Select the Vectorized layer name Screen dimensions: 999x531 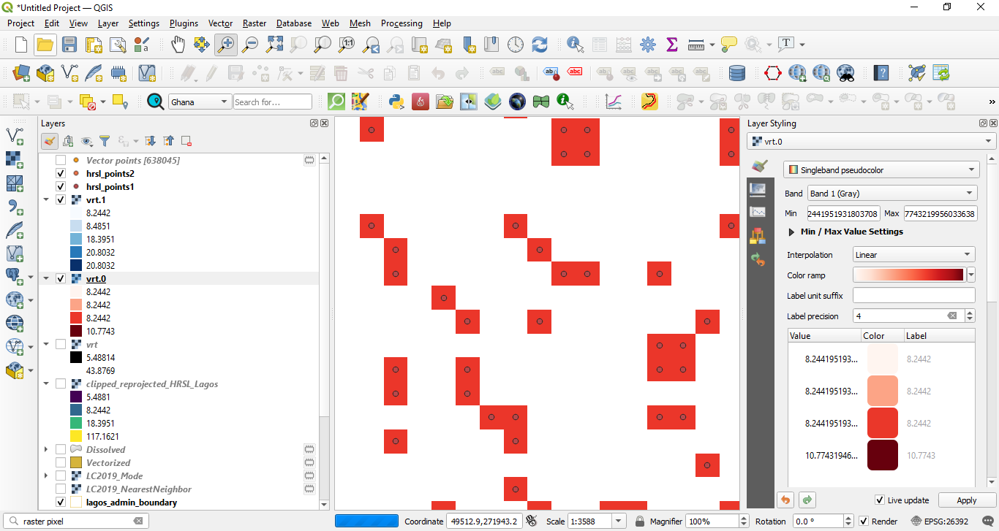click(x=108, y=463)
